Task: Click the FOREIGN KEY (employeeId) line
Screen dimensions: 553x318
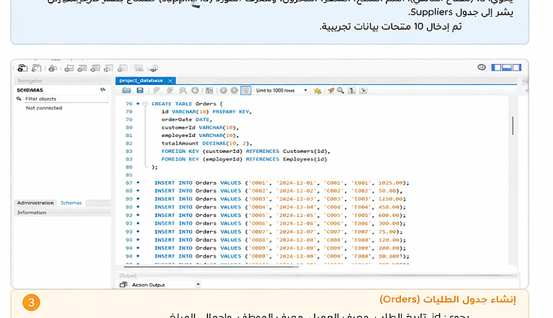Action: (244, 160)
